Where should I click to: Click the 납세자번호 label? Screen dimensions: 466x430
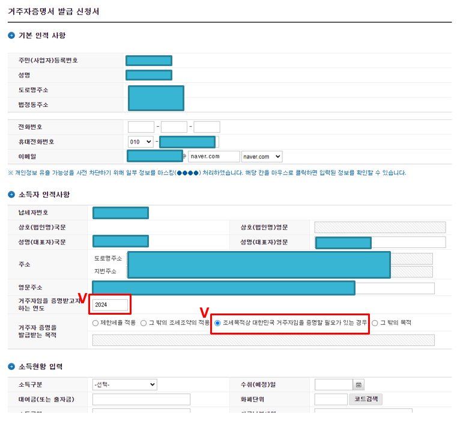(x=33, y=213)
